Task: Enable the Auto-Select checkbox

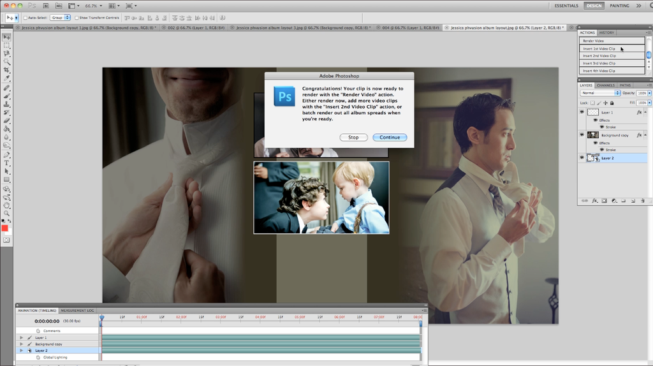Action: click(26, 18)
